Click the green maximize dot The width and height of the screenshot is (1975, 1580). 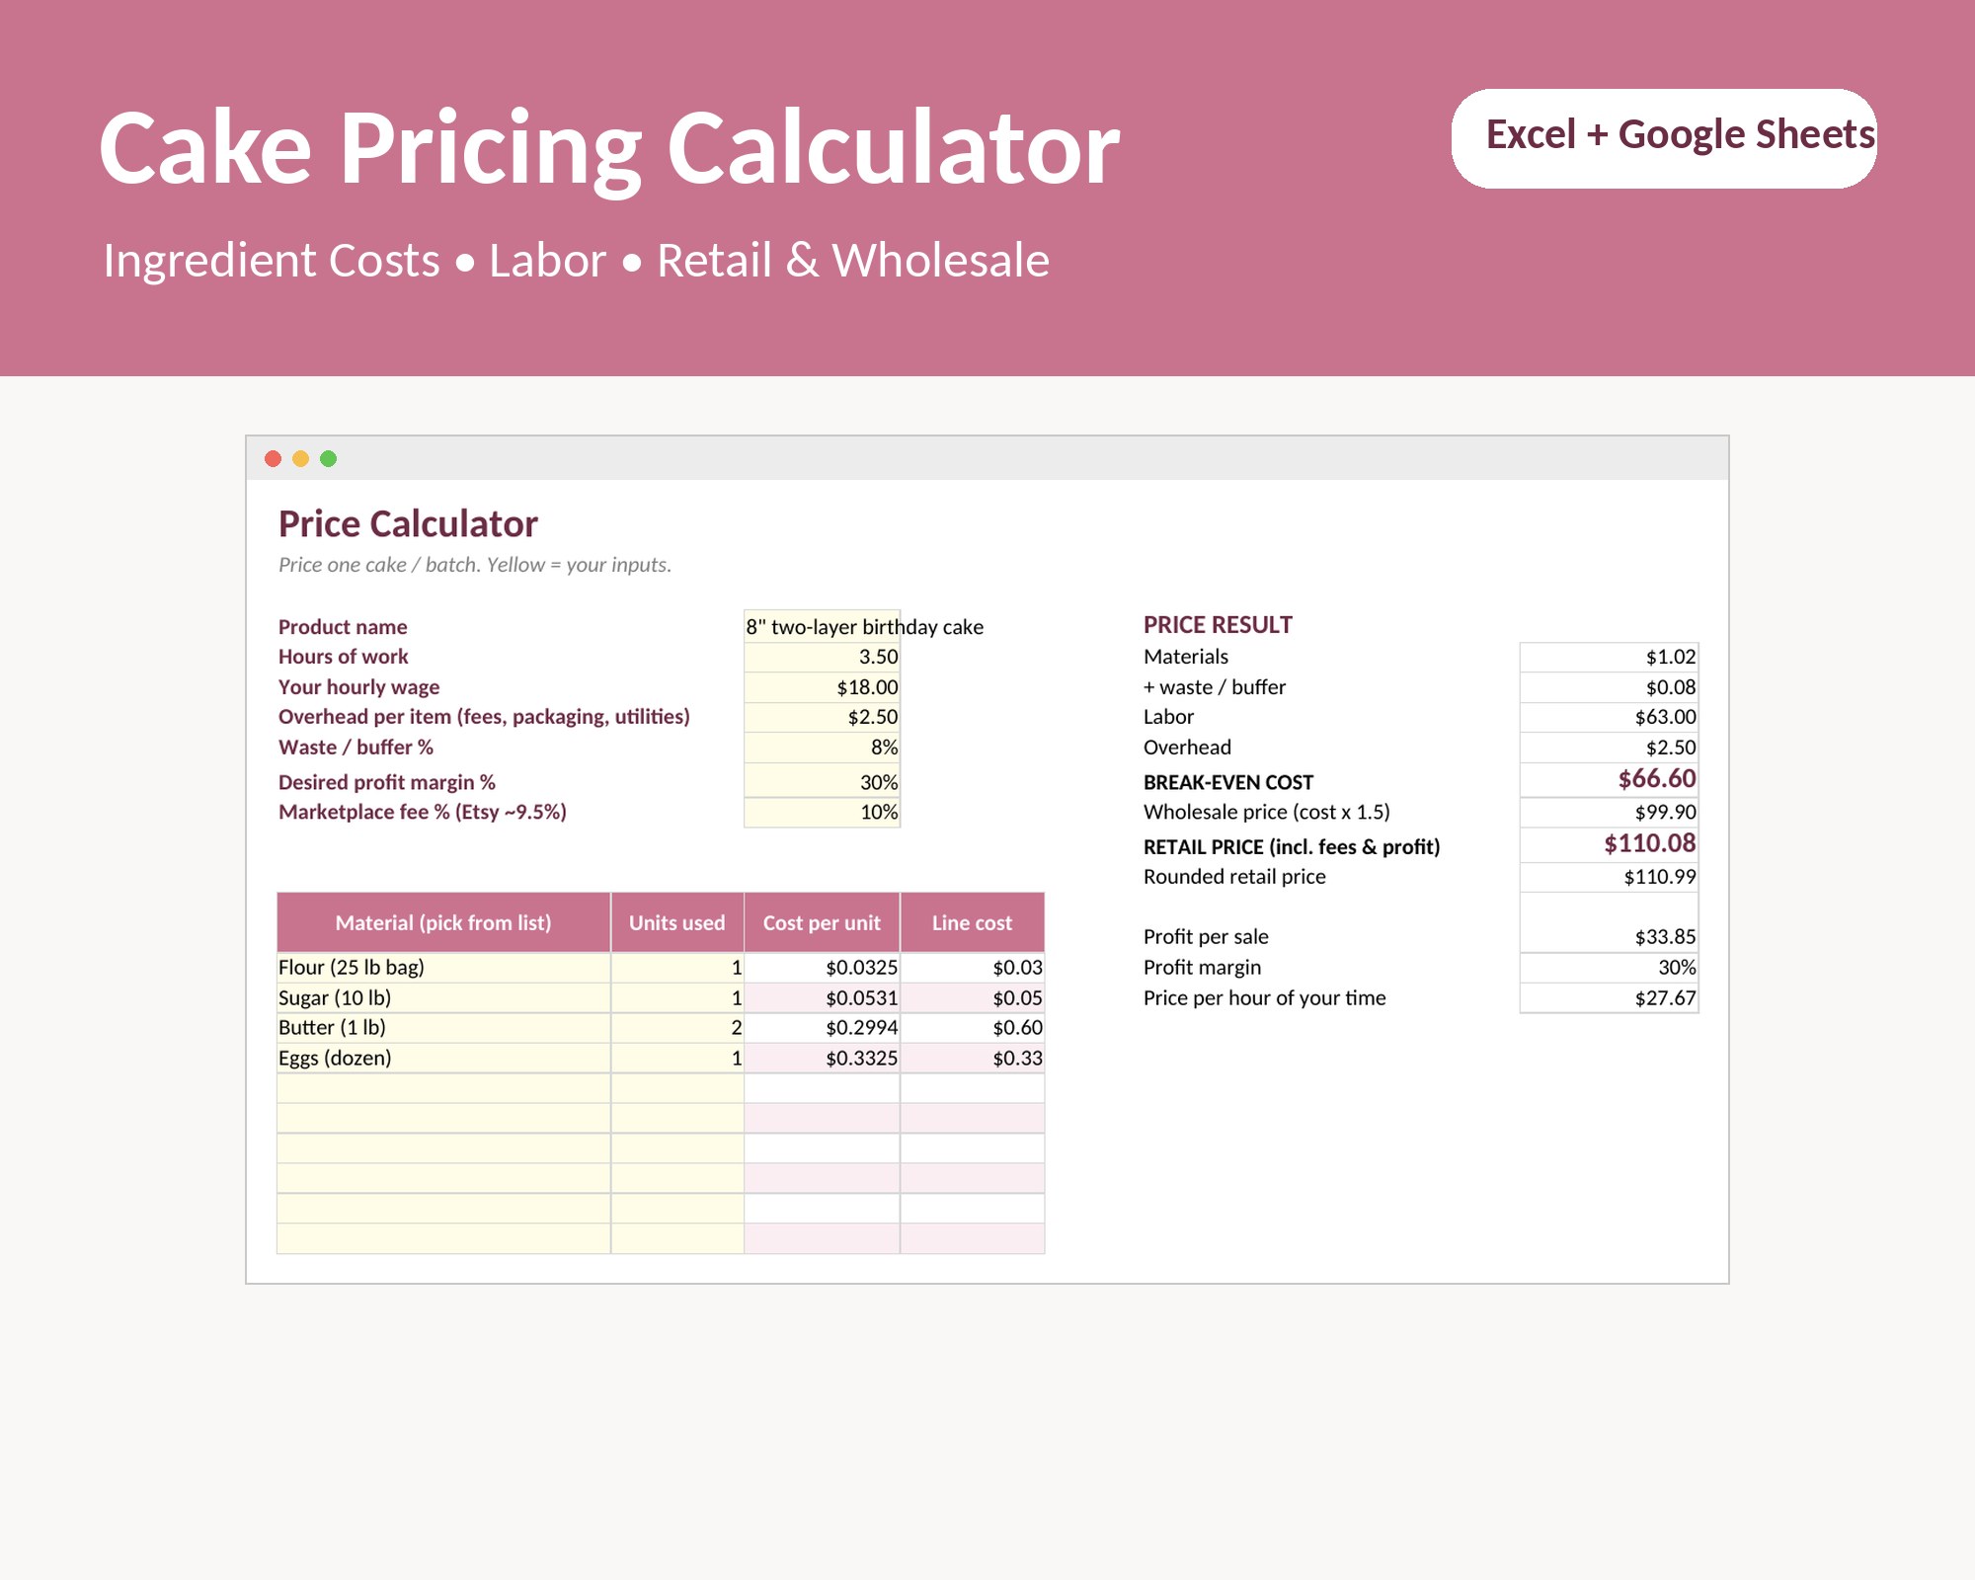(x=329, y=458)
